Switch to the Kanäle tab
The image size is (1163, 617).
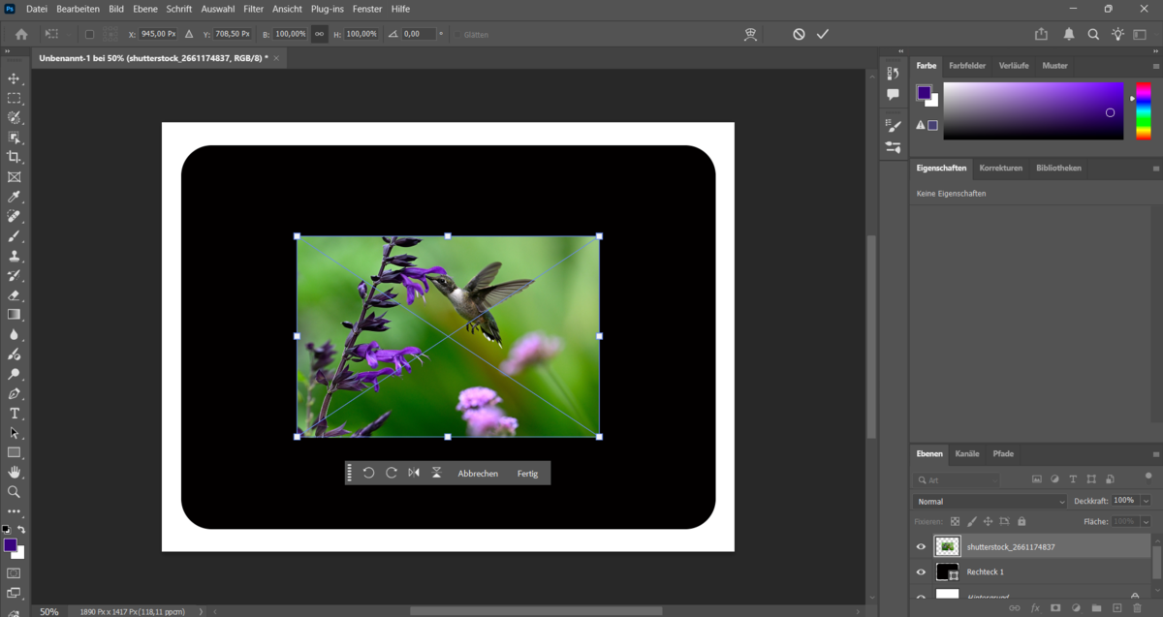coord(966,453)
